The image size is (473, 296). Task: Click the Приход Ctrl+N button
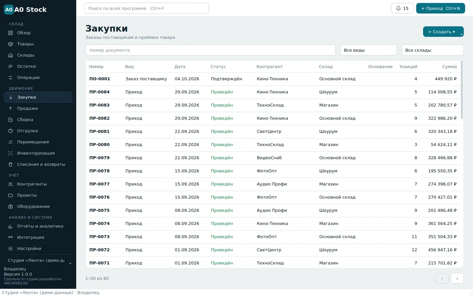coord(441,8)
